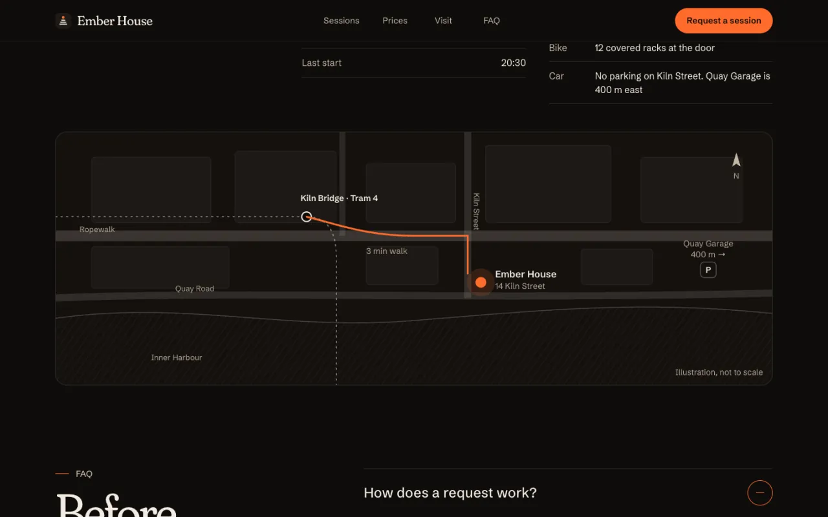This screenshot has width=828, height=517.
Task: Click the "Illustration, not to scale" note
Action: (x=719, y=372)
